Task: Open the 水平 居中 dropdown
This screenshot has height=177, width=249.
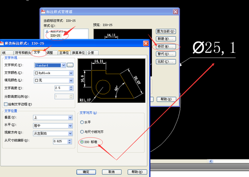Action: [71, 125]
